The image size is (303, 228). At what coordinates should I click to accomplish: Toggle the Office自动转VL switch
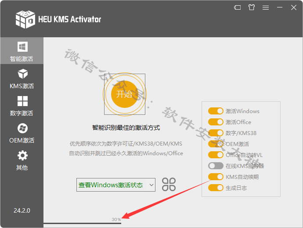(216, 155)
